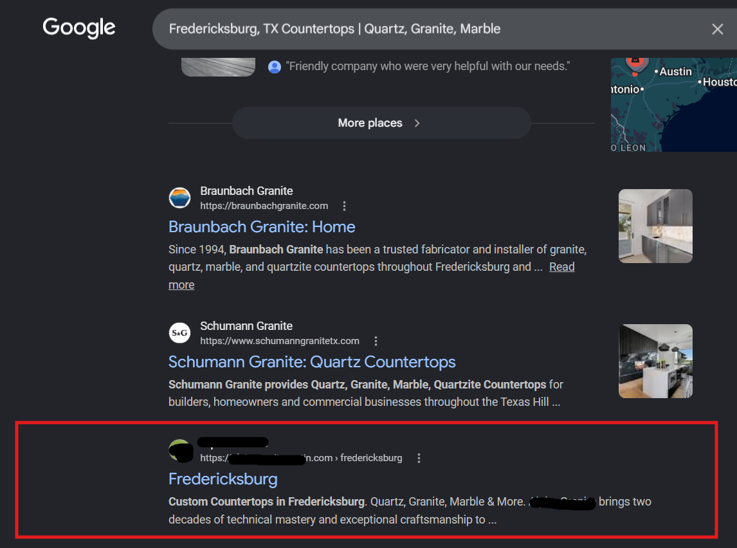The height and width of the screenshot is (548, 737).
Task: Open the More places button
Action: (x=381, y=123)
